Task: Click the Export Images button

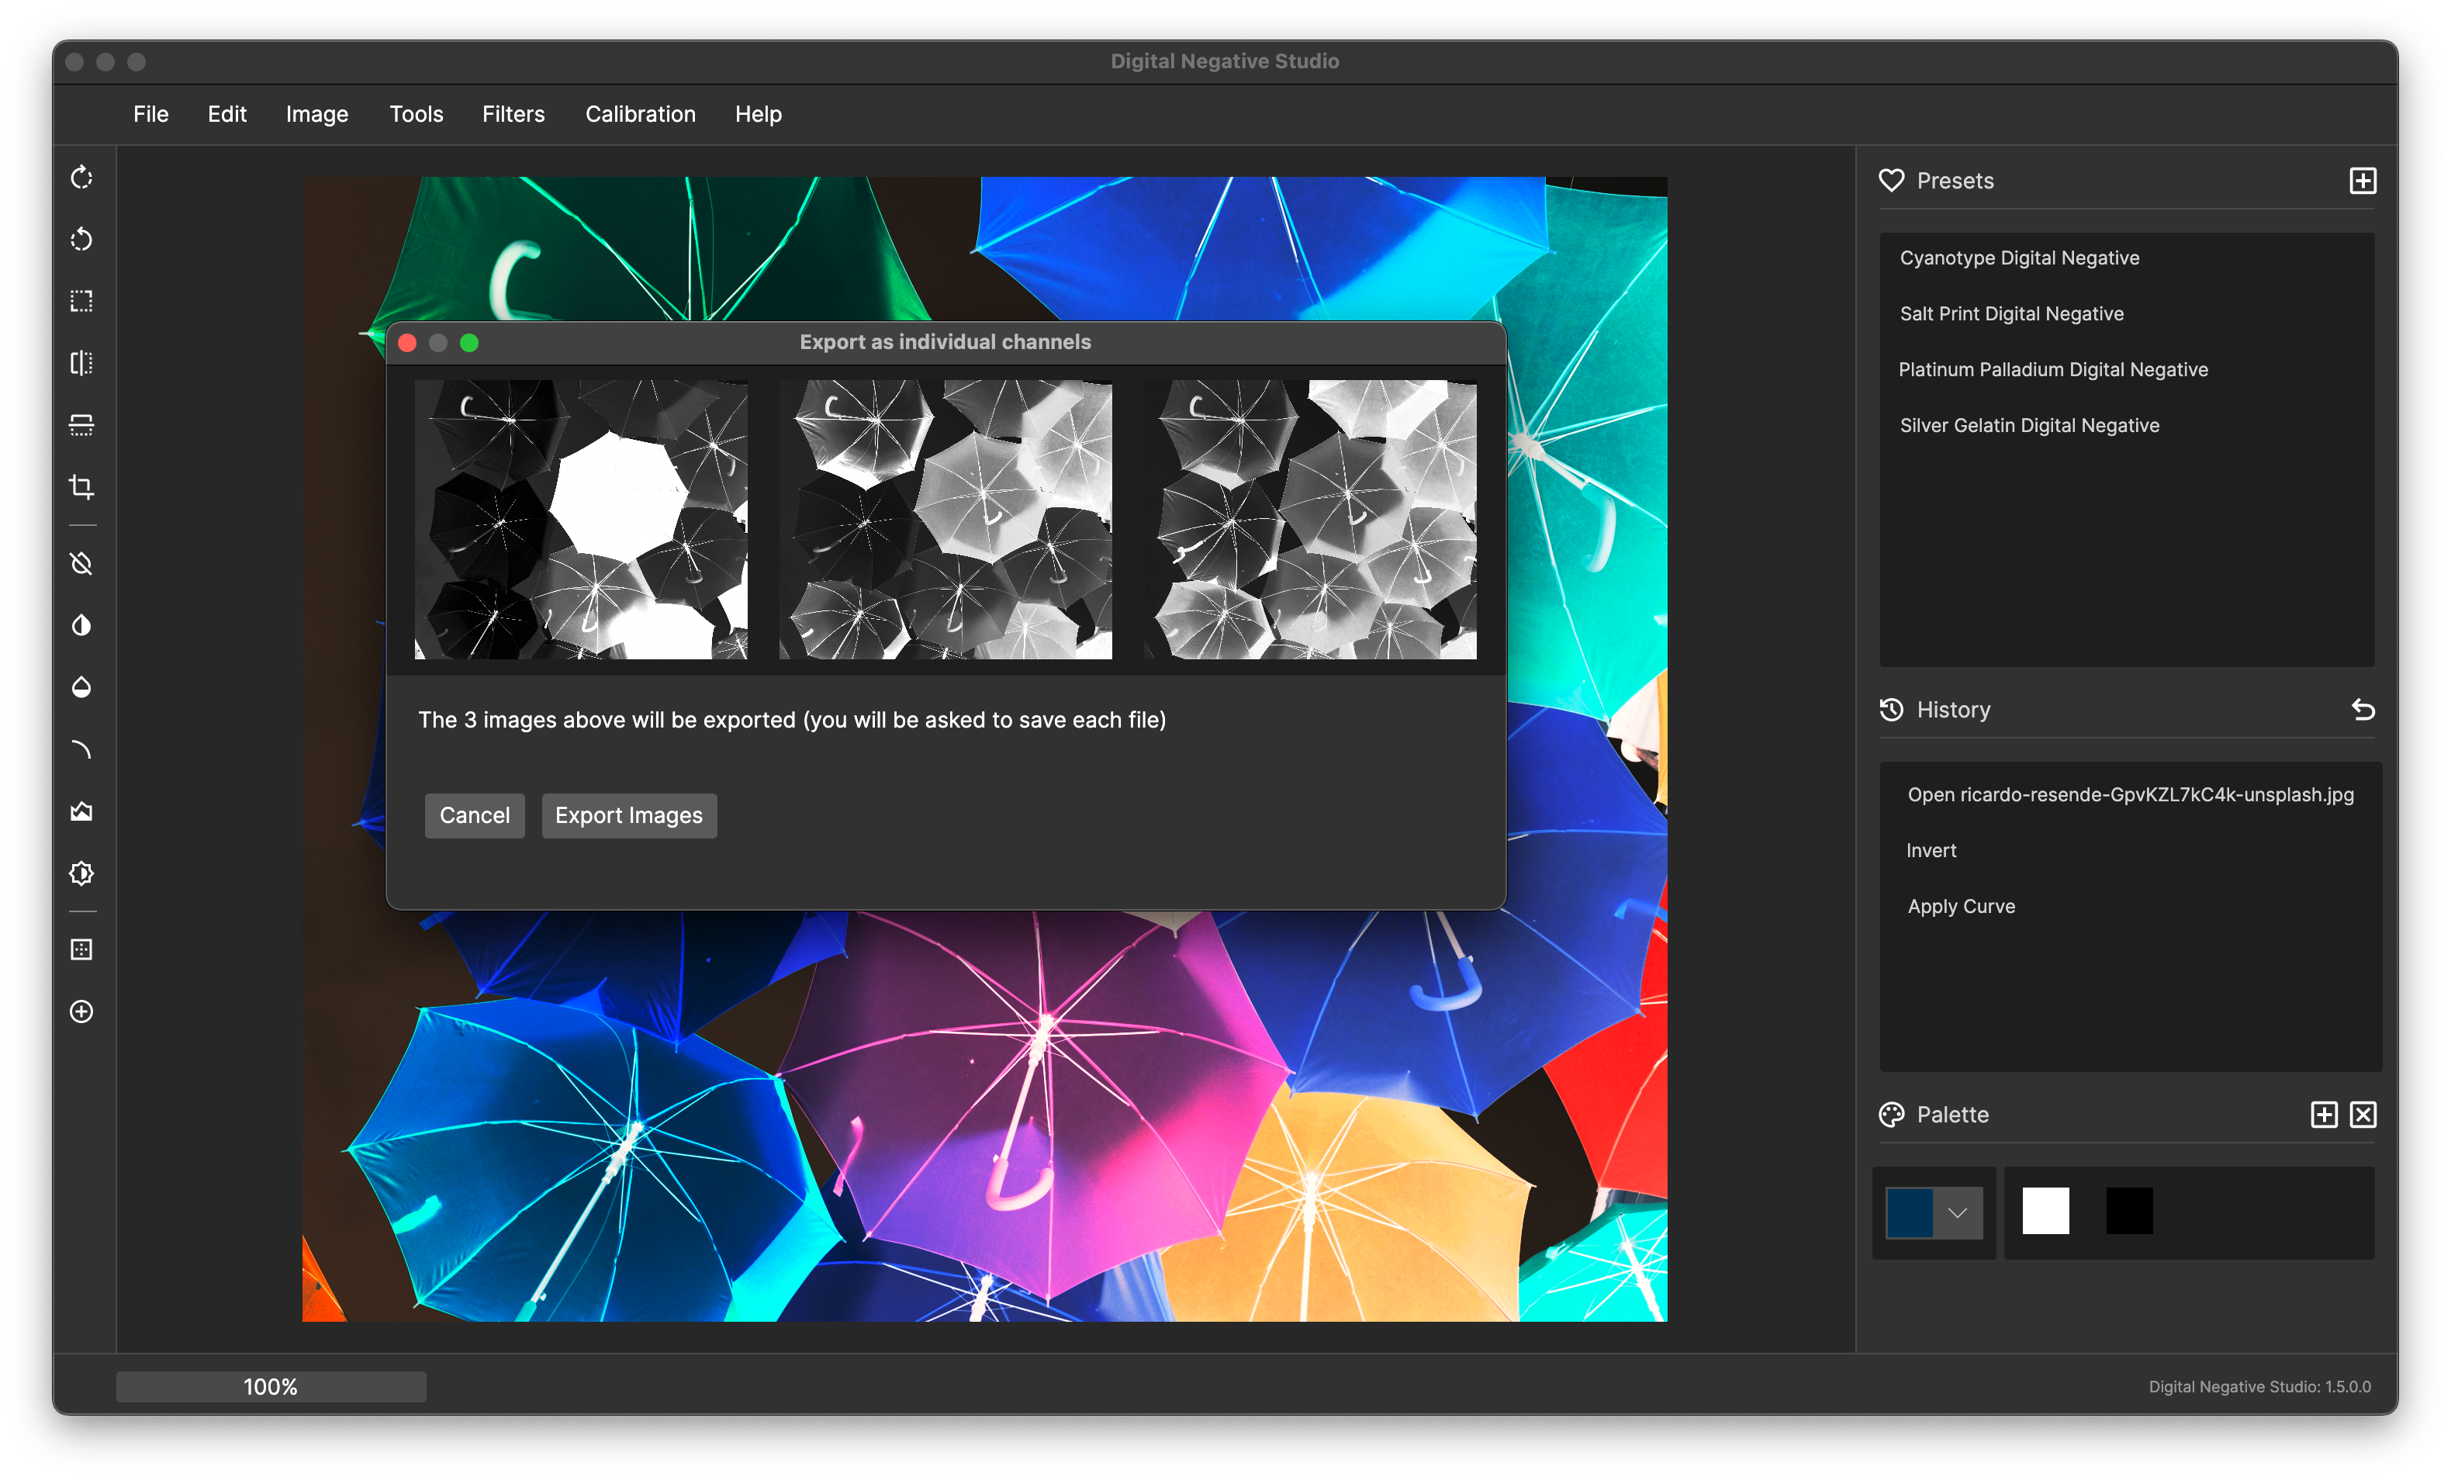Action: point(629,815)
